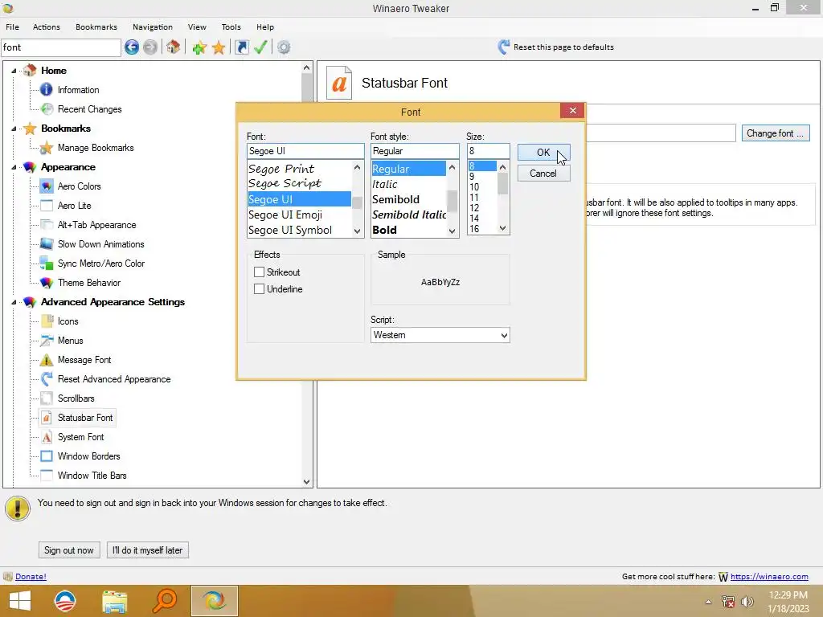Image resolution: width=823 pixels, height=617 pixels.
Task: Click the Information tree icon
Action: click(47, 90)
